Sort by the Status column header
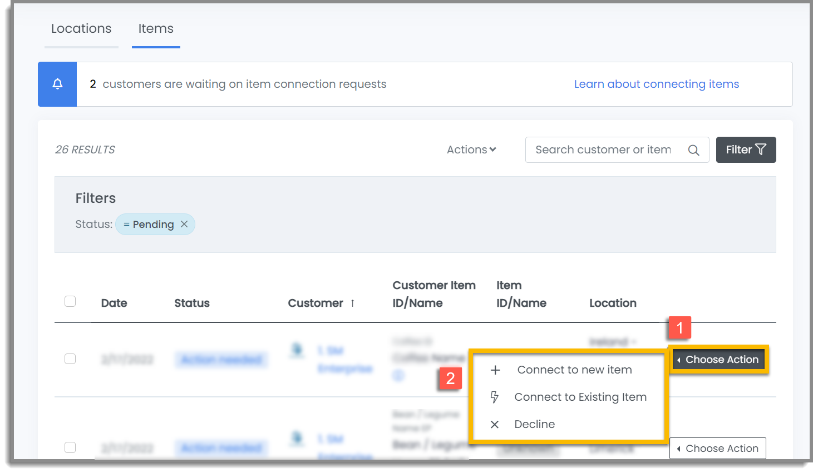Viewport: 813px width, 473px height. coord(192,303)
